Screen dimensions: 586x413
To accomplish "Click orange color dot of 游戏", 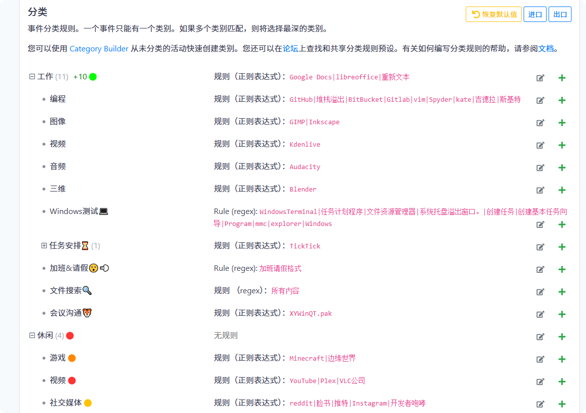I will 72,358.
